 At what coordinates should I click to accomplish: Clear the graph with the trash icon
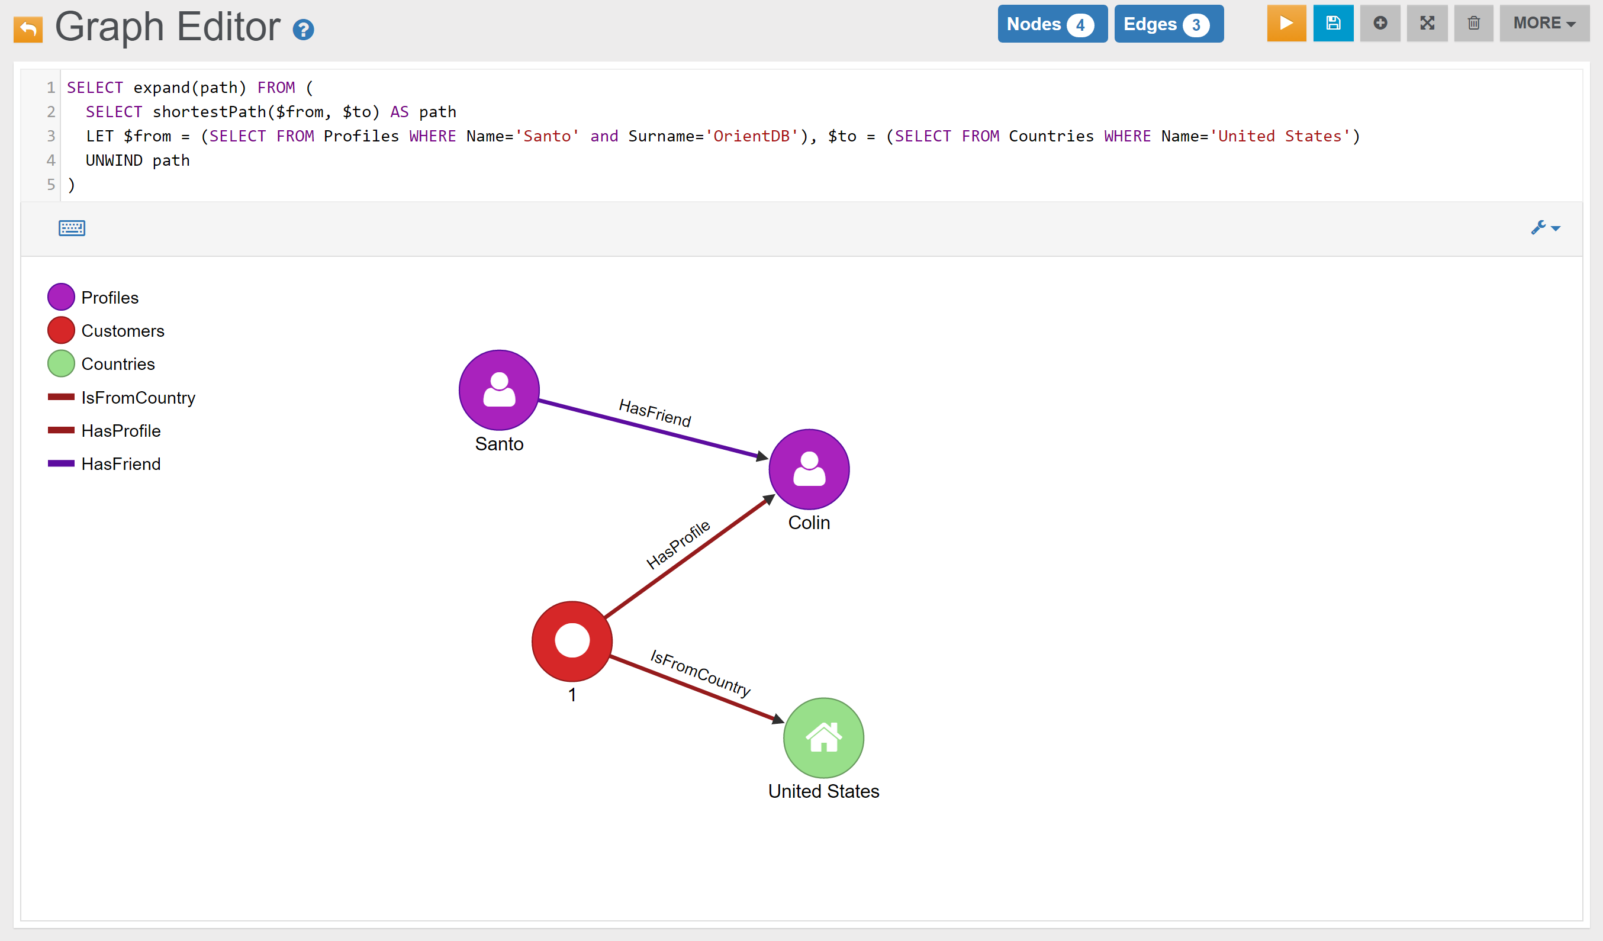tap(1473, 24)
